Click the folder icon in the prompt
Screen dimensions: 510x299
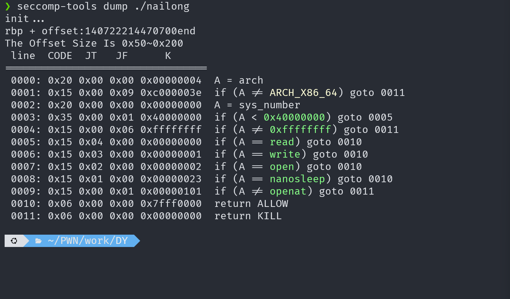click(x=38, y=241)
